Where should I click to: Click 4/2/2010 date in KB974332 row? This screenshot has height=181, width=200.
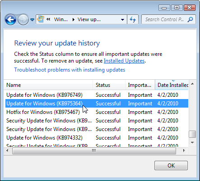(168, 138)
